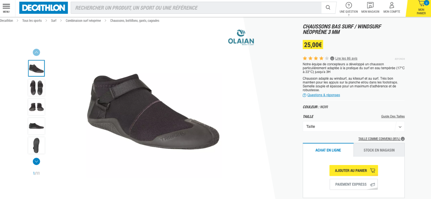Open the Une Question help icon
Viewport: 431px width, 199px height.
tap(349, 5)
